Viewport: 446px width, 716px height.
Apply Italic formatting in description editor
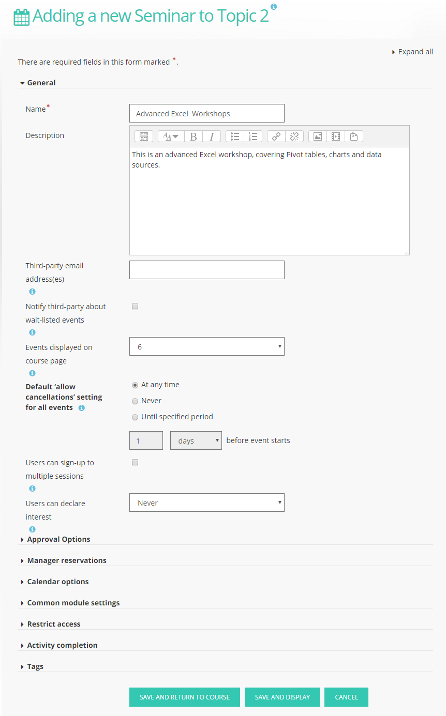pyautogui.click(x=212, y=136)
